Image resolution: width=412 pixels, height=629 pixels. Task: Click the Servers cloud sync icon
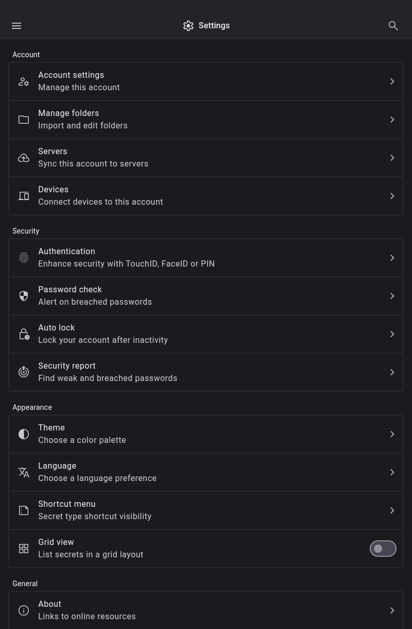pos(24,158)
